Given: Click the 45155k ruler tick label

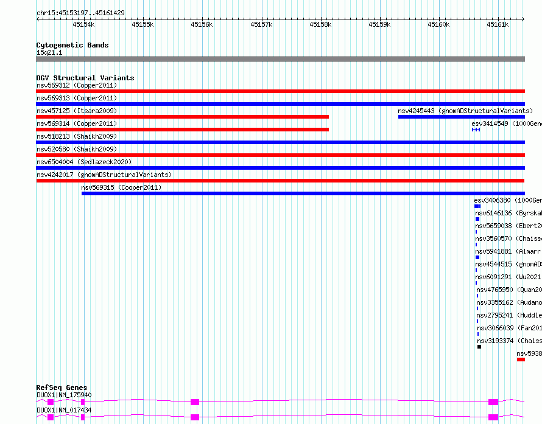Looking at the screenshot, I should point(143,24).
